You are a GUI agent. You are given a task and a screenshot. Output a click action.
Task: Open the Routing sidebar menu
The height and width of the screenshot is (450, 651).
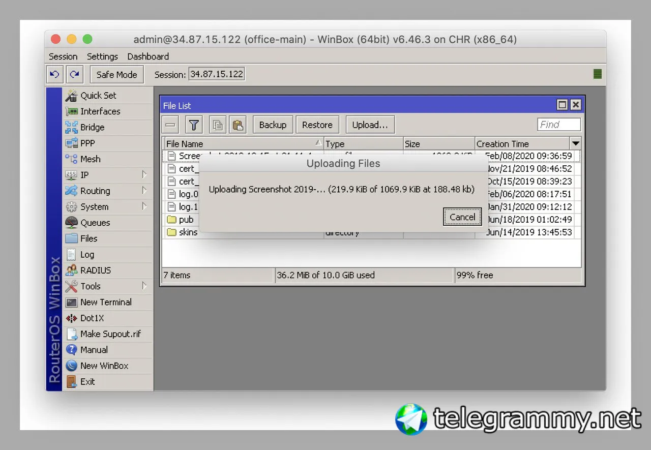pyautogui.click(x=108, y=191)
